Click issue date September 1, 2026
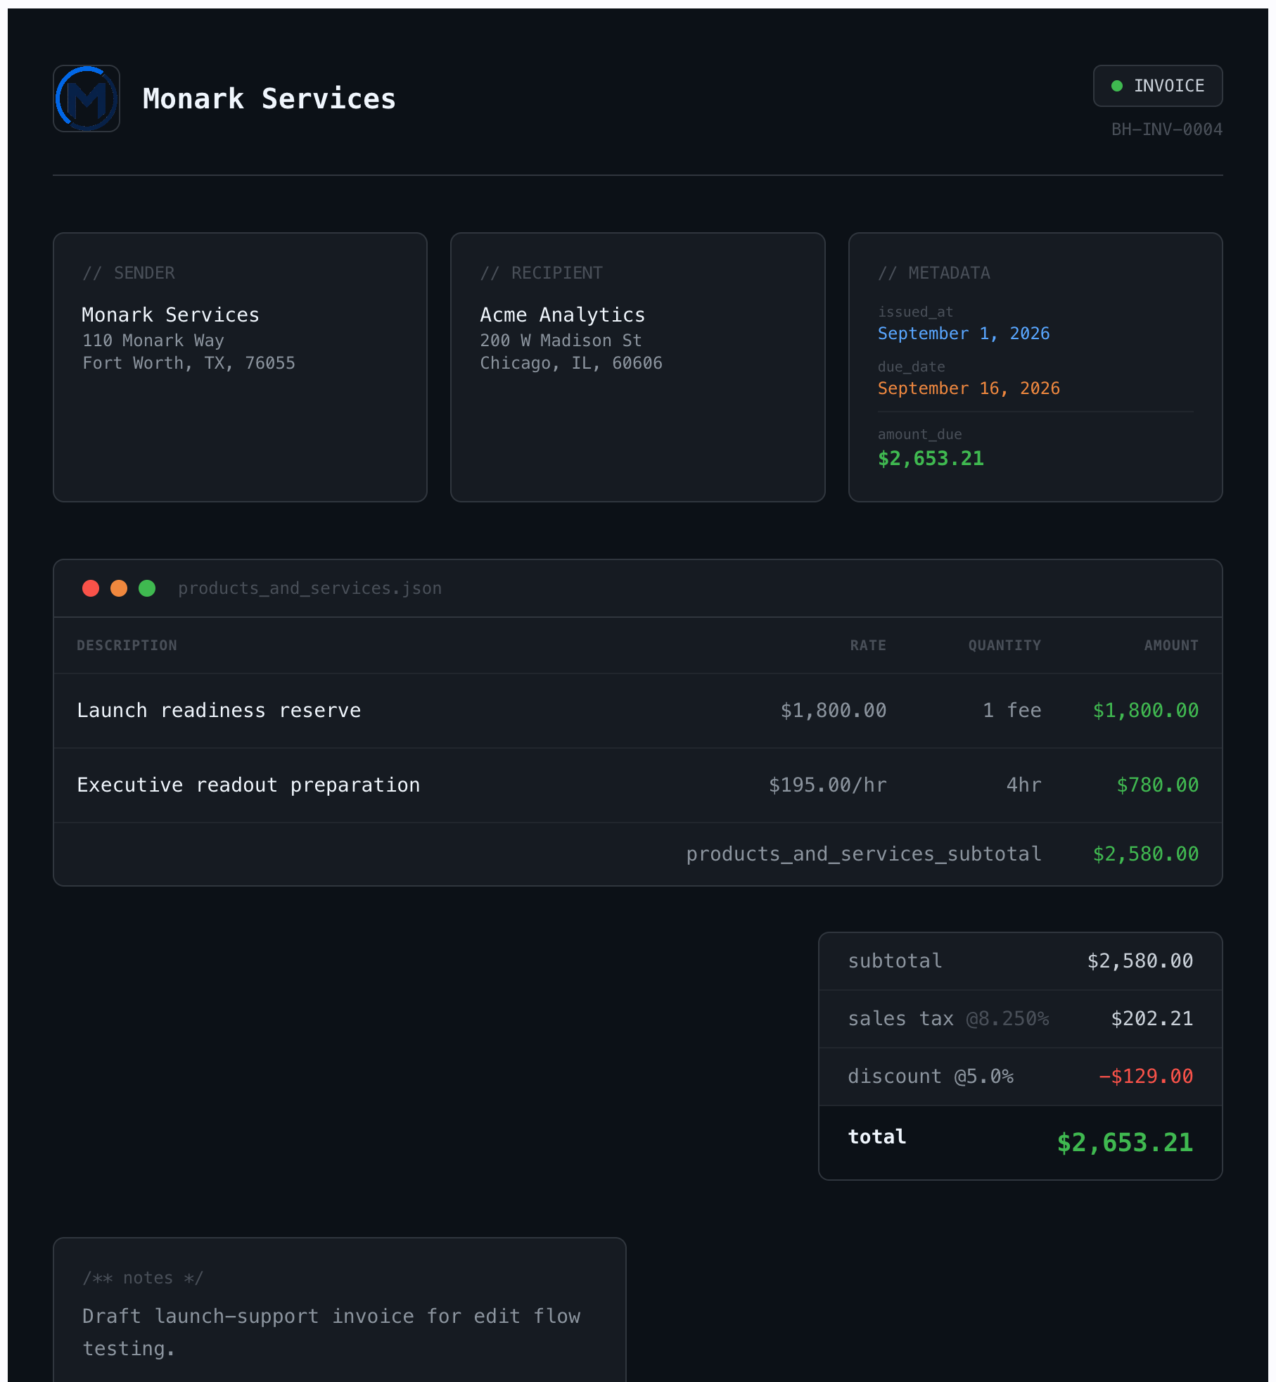The width and height of the screenshot is (1276, 1382). [963, 334]
